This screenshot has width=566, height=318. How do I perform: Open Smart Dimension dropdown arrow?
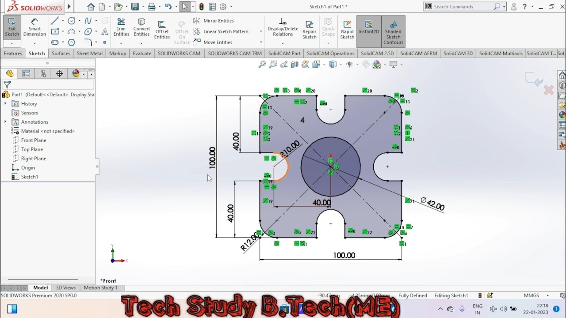pyautogui.click(x=34, y=43)
